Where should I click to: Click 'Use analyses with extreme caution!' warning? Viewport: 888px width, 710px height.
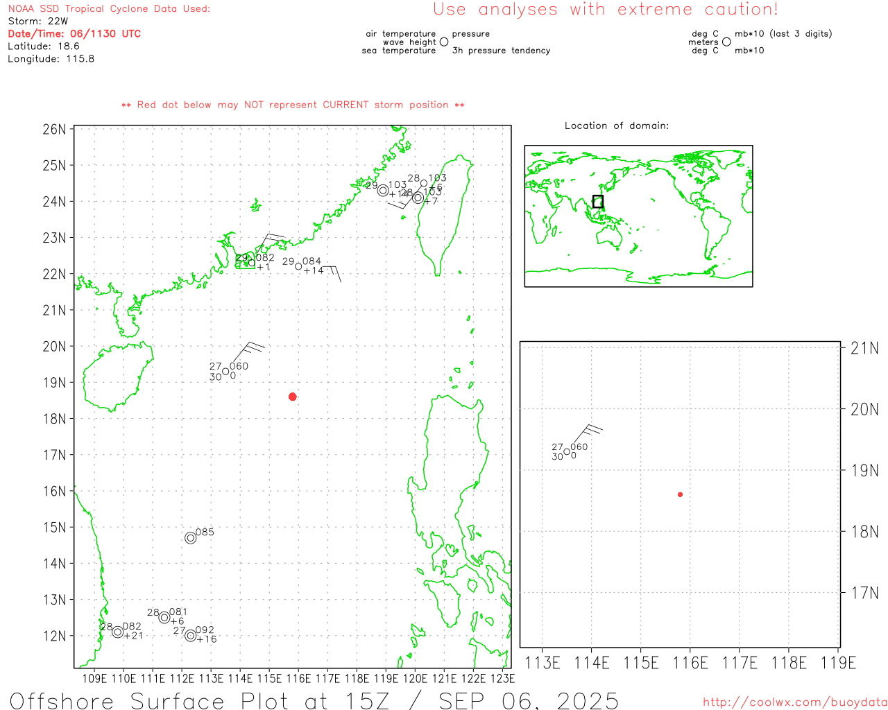[606, 10]
